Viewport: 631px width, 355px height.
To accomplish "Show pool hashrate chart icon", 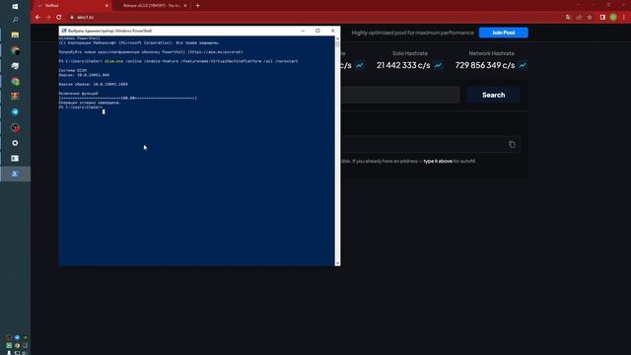I will pos(359,65).
